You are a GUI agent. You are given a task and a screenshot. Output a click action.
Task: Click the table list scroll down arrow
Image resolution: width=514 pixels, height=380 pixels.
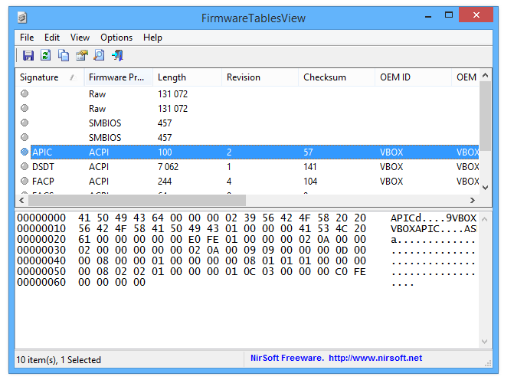(486, 188)
